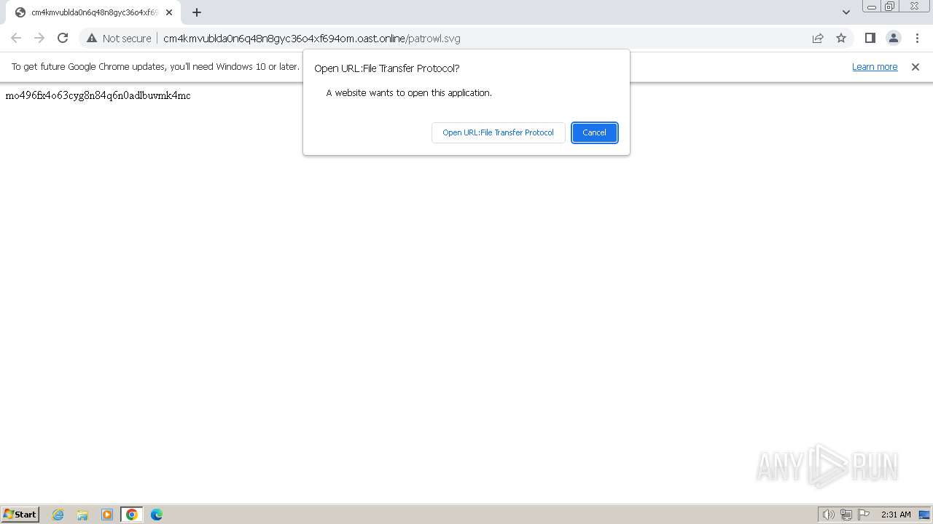The height and width of the screenshot is (524, 933).
Task: Click the mo496fx4o63cyg8n84q6n0adlbuvmk4mc text
Action: pyautogui.click(x=98, y=95)
